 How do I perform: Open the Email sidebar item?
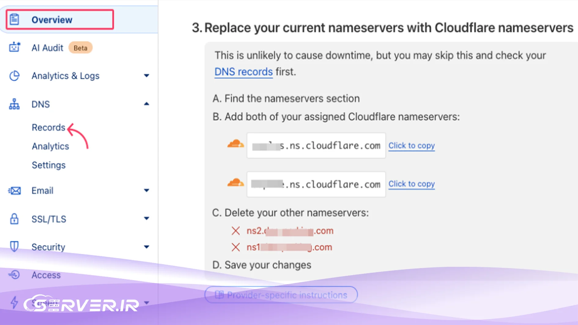click(x=43, y=191)
